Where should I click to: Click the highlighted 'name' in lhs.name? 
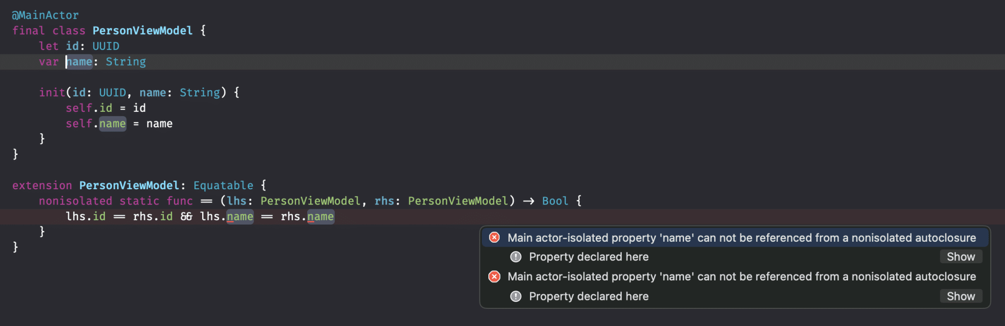click(240, 217)
